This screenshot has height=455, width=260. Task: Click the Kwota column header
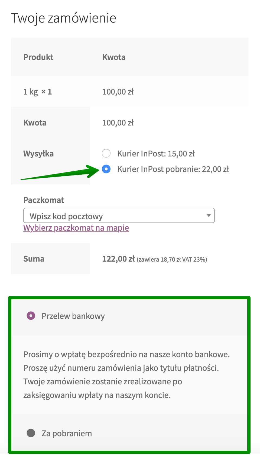[x=114, y=57]
